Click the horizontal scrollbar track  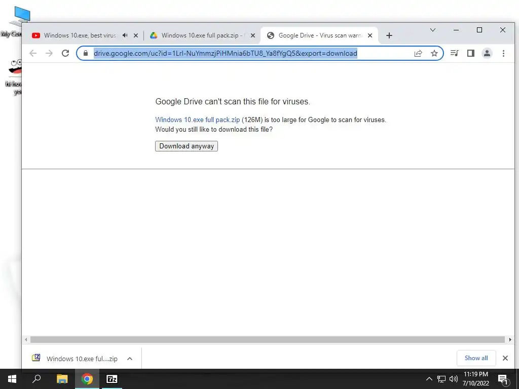pos(268,339)
